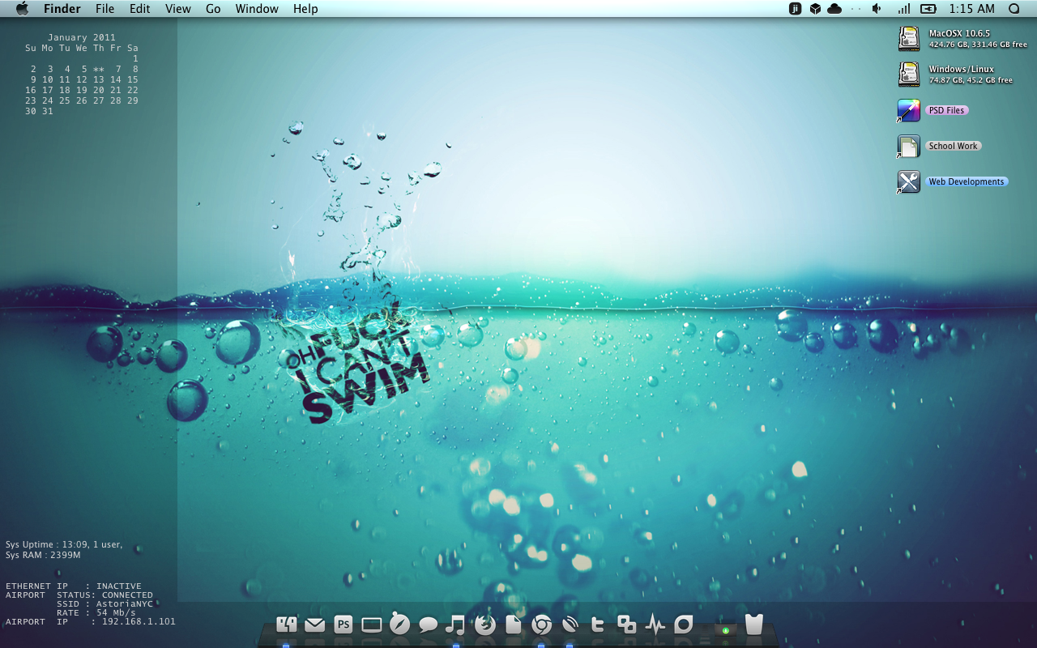Select the Web Developments desktop shortcut
This screenshot has width=1037, height=648.
909,181
